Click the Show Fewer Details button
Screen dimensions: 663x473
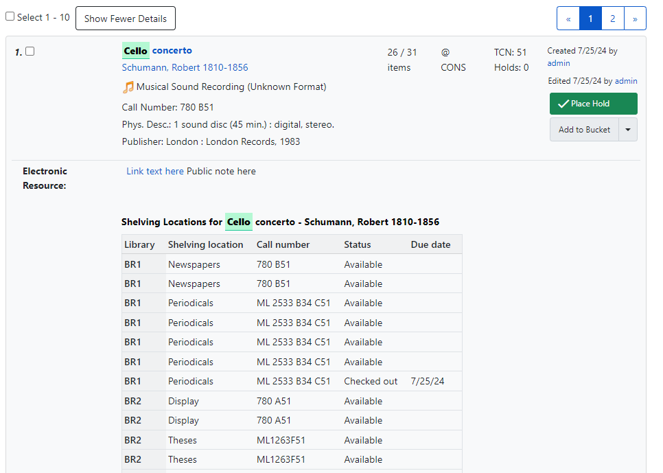[x=125, y=18]
